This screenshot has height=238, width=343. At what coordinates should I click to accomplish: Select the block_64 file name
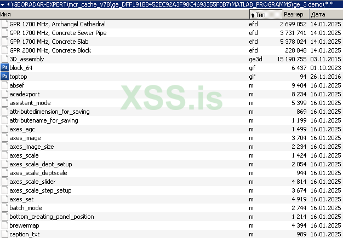point(21,68)
